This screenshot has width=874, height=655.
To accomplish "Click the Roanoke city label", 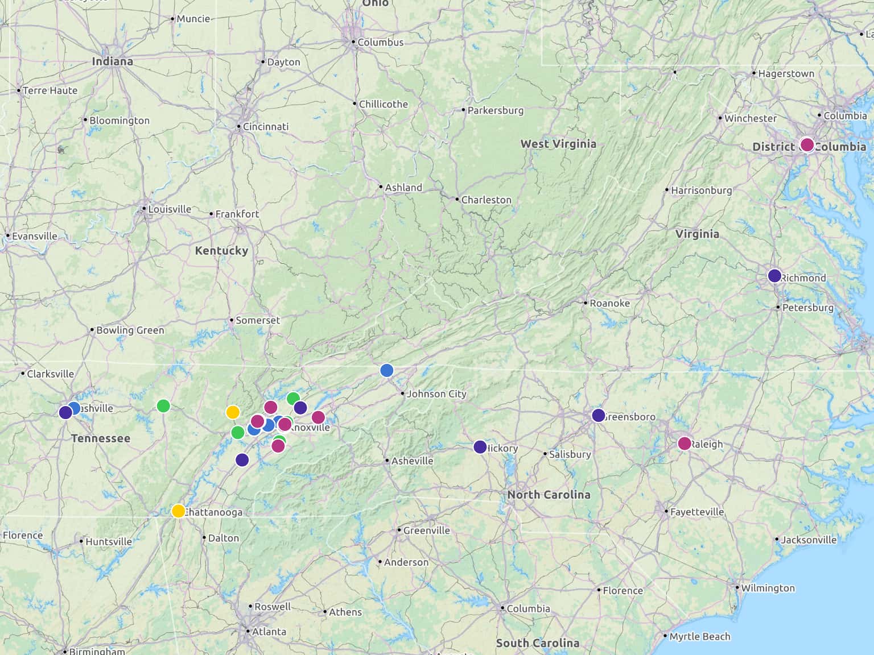I will pyautogui.click(x=609, y=303).
